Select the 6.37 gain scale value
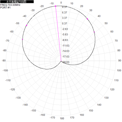The image size is (122, 122). (64, 13)
